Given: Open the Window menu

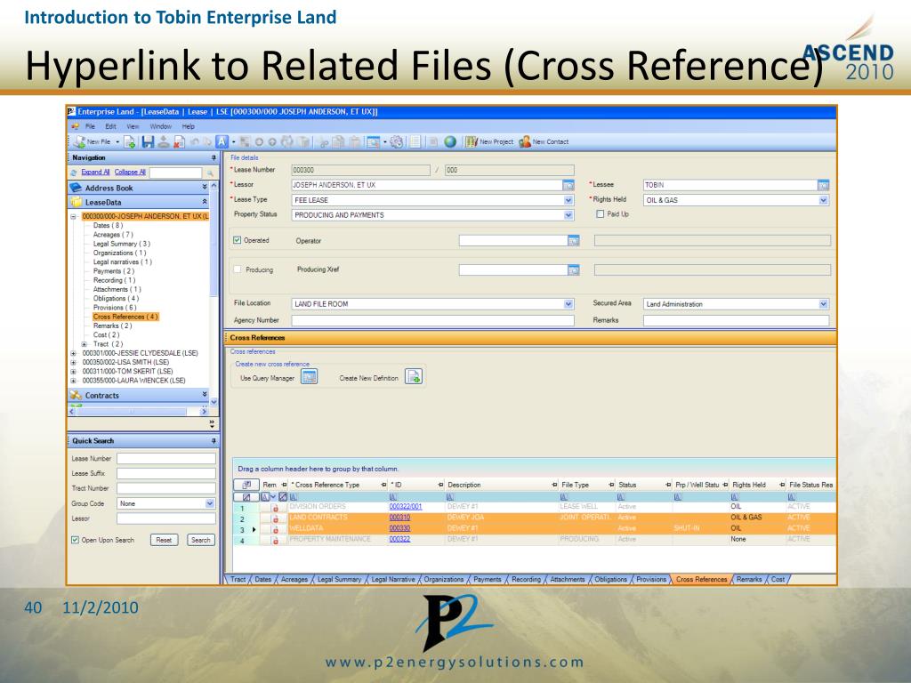Looking at the screenshot, I should click(x=160, y=126).
